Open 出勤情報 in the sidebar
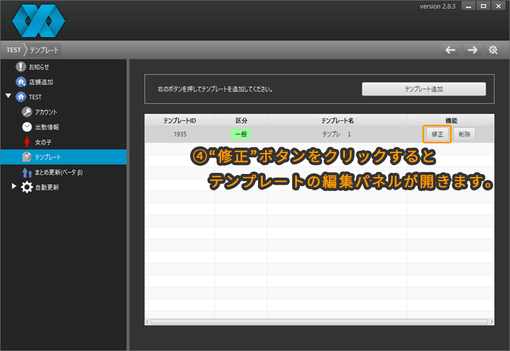 (x=47, y=127)
